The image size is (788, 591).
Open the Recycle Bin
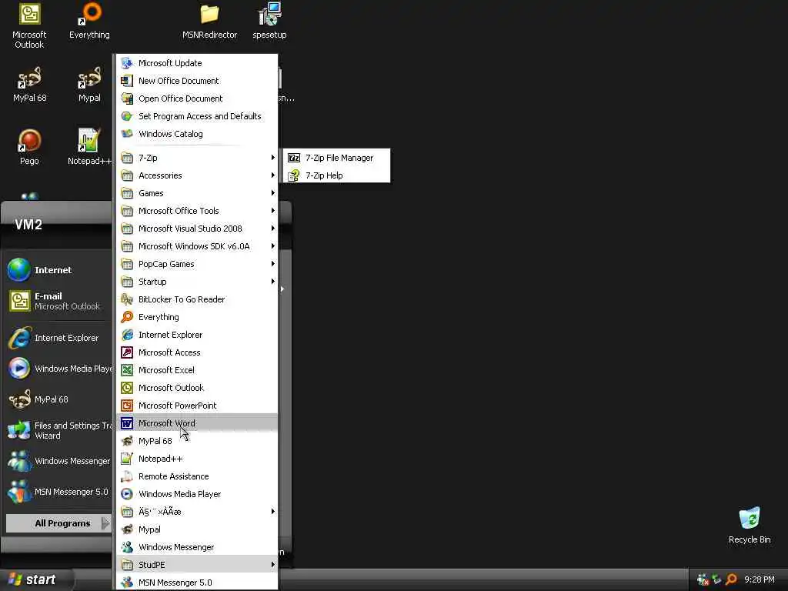(x=750, y=526)
